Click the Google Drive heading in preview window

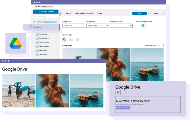tap(15, 69)
